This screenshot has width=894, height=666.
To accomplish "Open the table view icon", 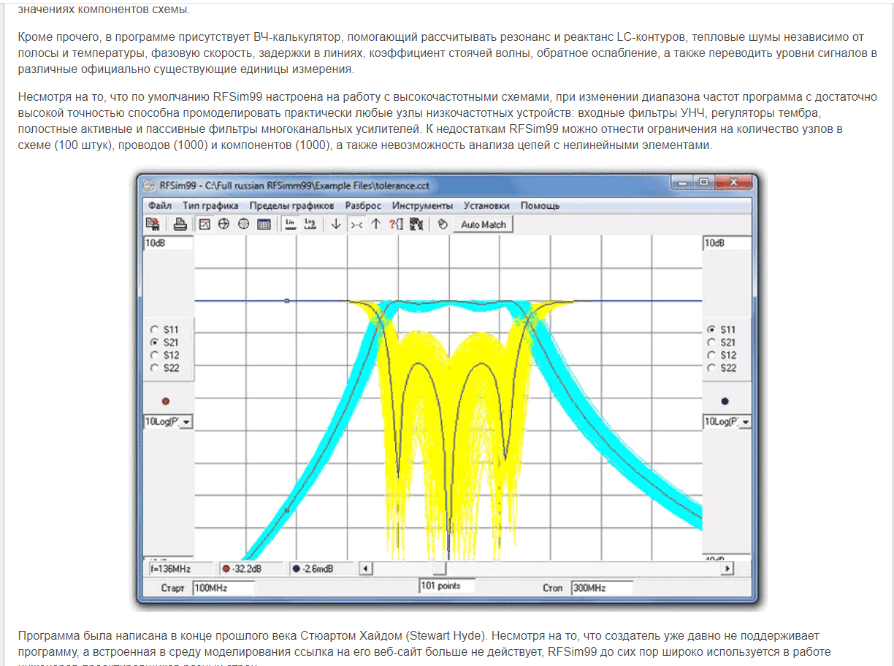I will click(x=264, y=224).
